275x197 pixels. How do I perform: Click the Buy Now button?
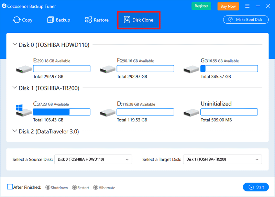coord(228,6)
